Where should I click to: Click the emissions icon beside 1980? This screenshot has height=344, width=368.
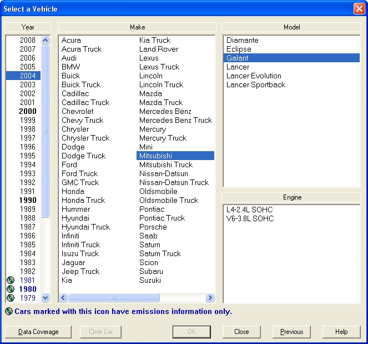coord(11,289)
